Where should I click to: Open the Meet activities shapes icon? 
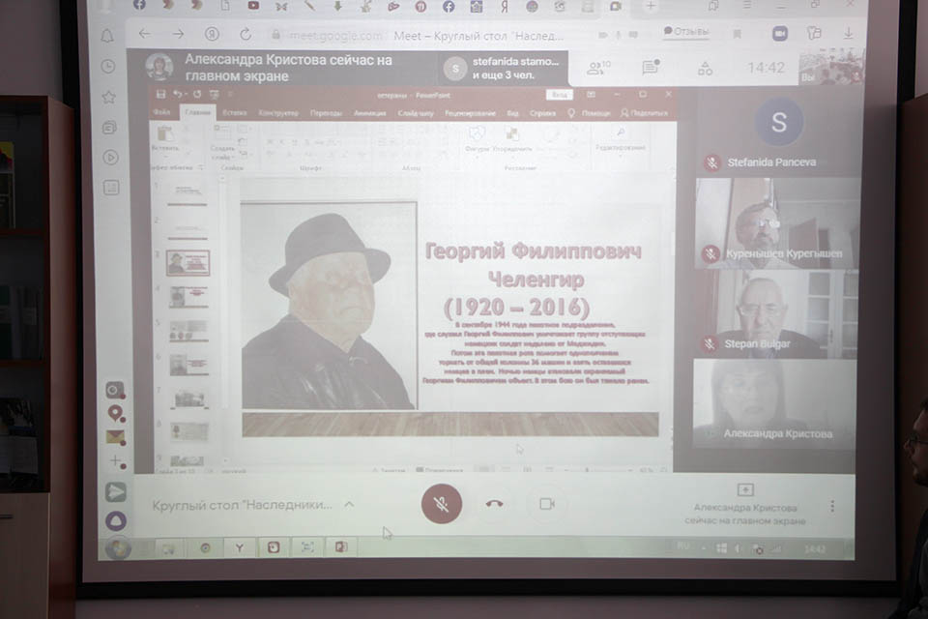(705, 68)
